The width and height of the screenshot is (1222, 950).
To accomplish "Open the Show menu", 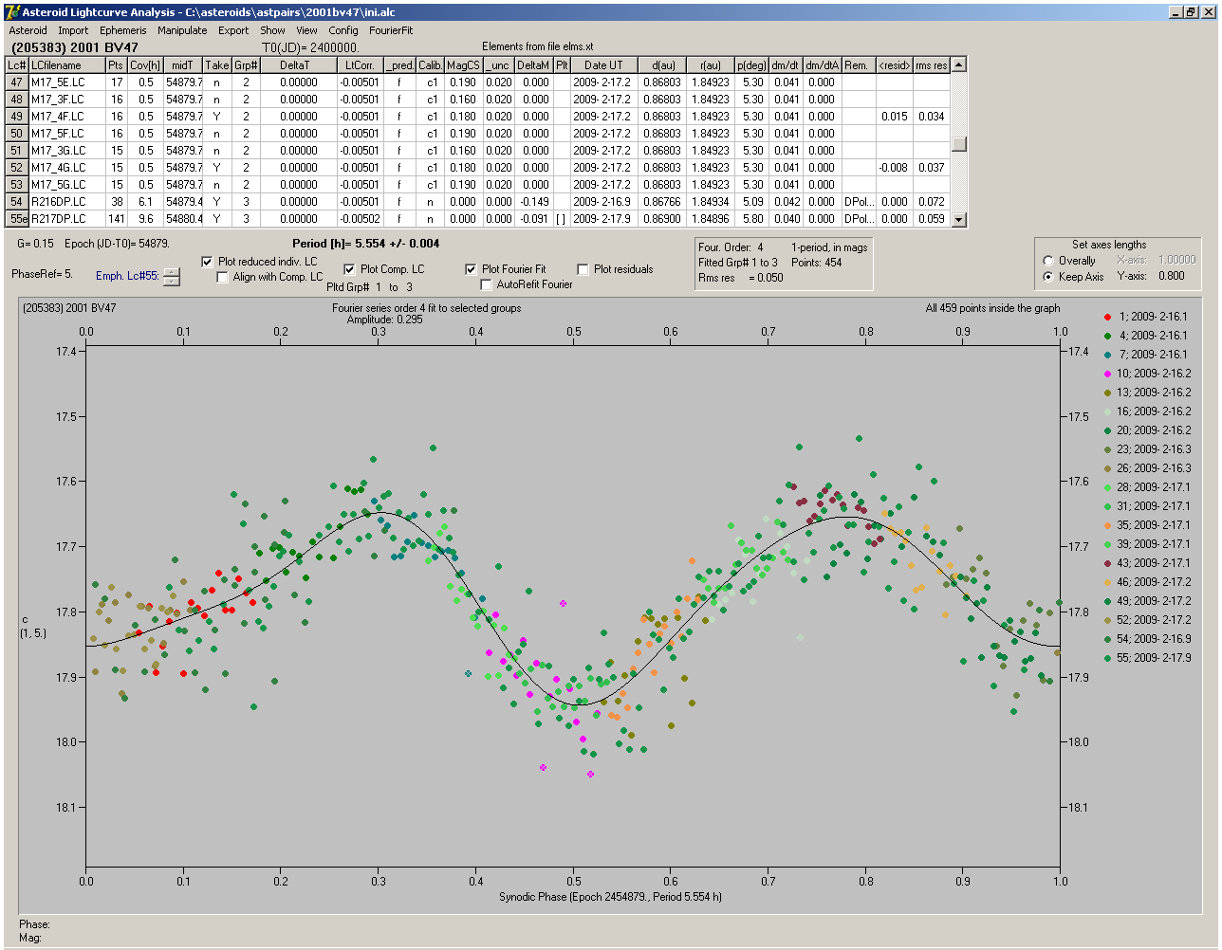I will [272, 30].
